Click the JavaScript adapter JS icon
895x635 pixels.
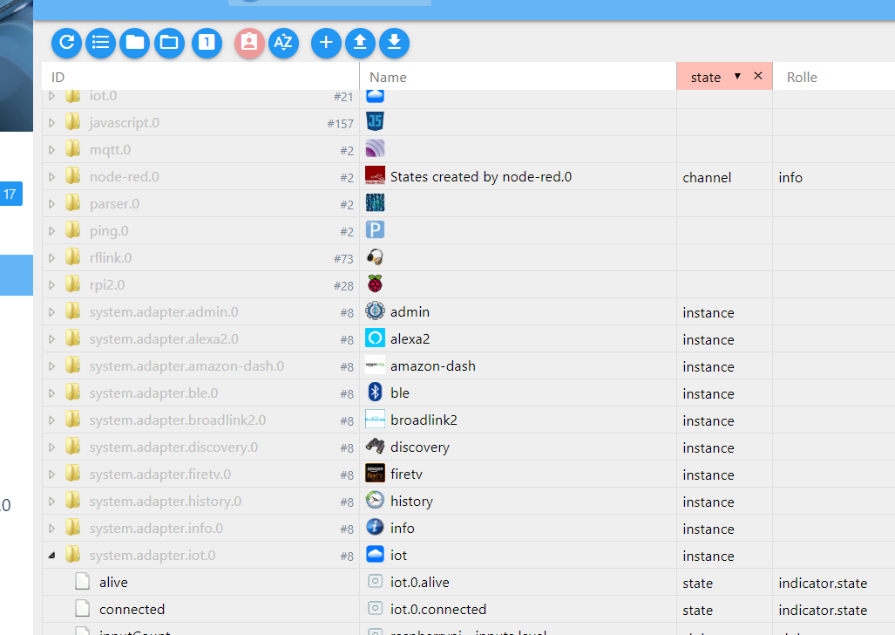[375, 121]
